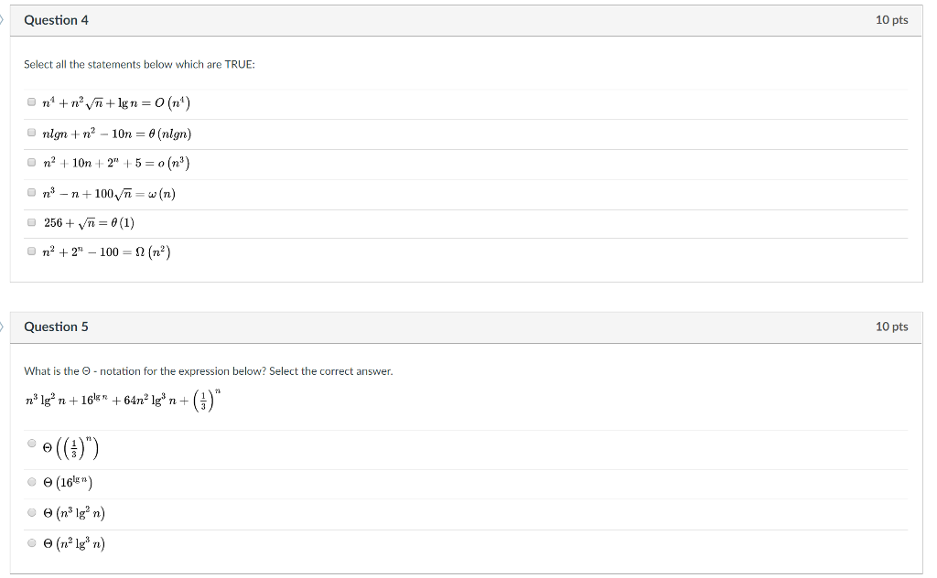Select the Θ(16^lg n) radio button
937x578 pixels.
(32, 482)
